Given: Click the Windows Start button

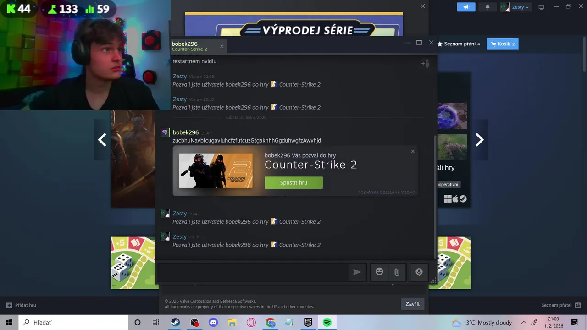Looking at the screenshot, I should tap(9, 322).
